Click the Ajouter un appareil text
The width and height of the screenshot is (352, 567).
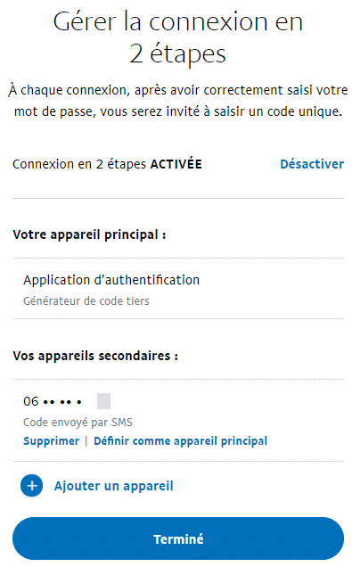click(114, 486)
